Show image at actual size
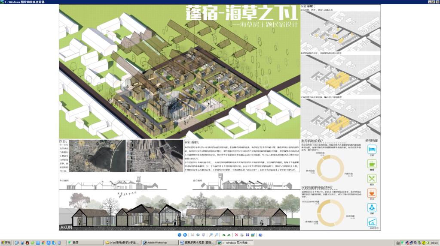 point(198,235)
